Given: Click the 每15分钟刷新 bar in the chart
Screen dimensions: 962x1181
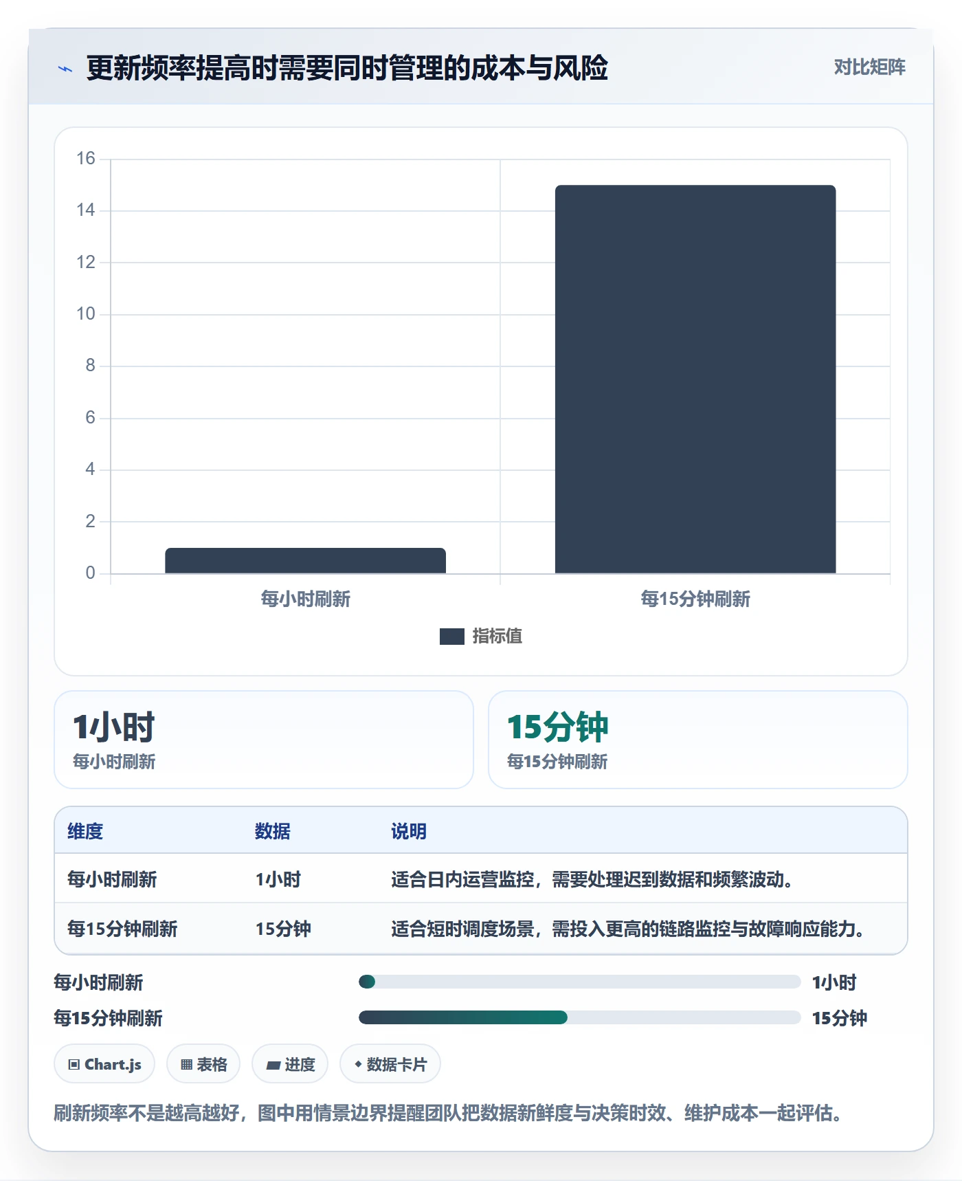Looking at the screenshot, I should click(695, 379).
